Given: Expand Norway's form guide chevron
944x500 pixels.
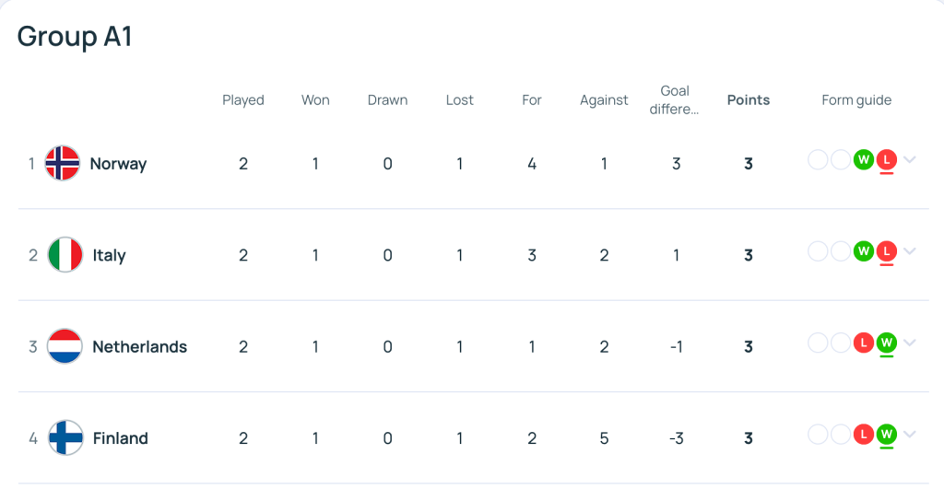Looking at the screenshot, I should tap(910, 160).
